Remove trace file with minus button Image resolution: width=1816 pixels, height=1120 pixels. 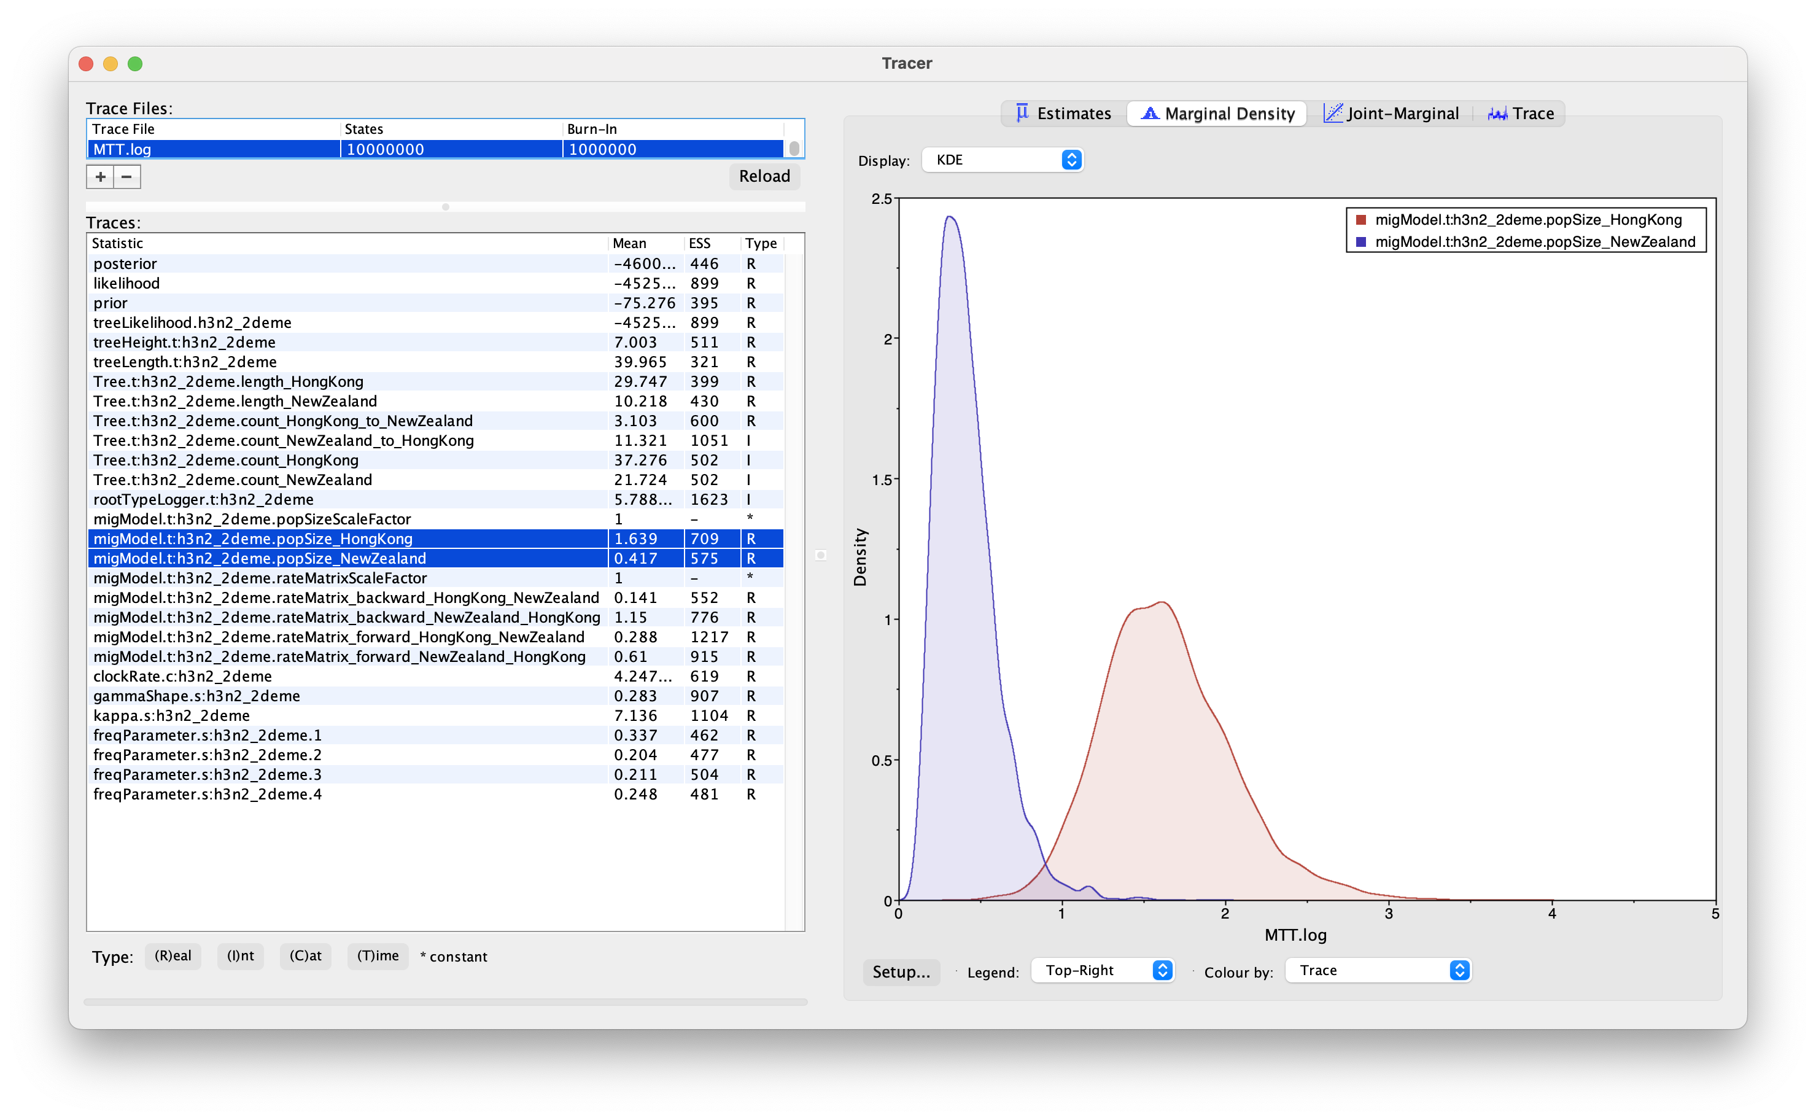pos(126,176)
